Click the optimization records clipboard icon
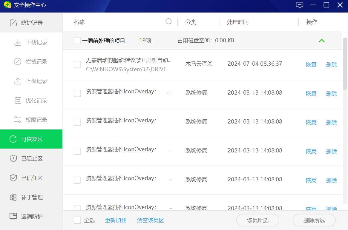 pos(18,101)
